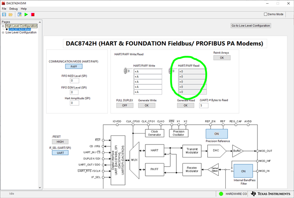Select Low Level Configuration tree node

pos(21,32)
